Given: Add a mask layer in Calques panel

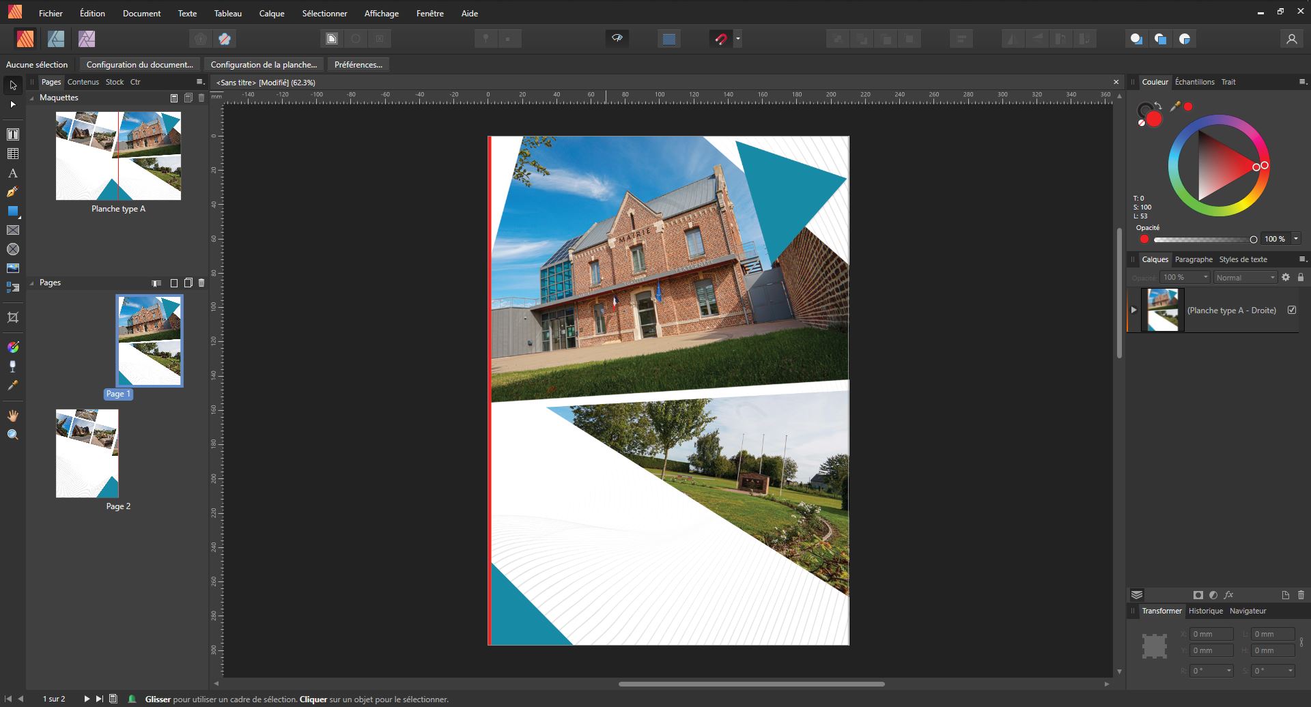Looking at the screenshot, I should (1198, 595).
